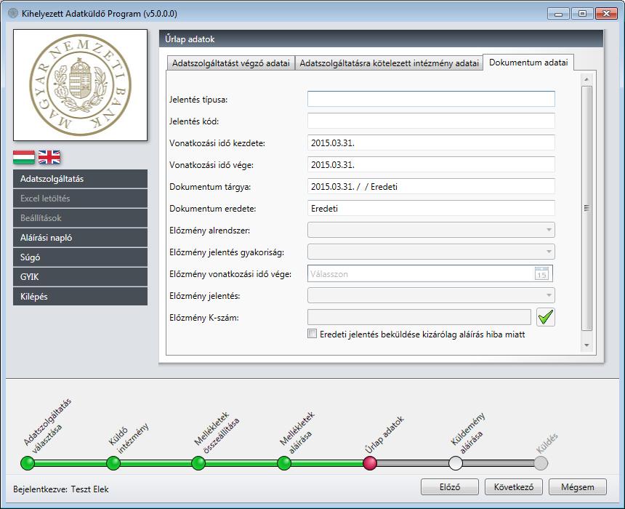Proceed with the Következő button
The image size is (625, 509).
click(513, 487)
